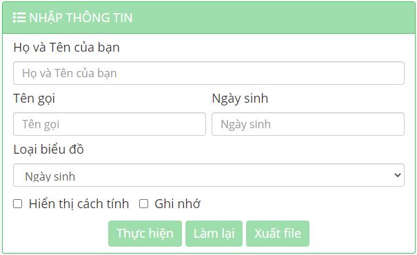This screenshot has width=417, height=255.
Task: Click the list icon in the header
Action: pyautogui.click(x=19, y=17)
